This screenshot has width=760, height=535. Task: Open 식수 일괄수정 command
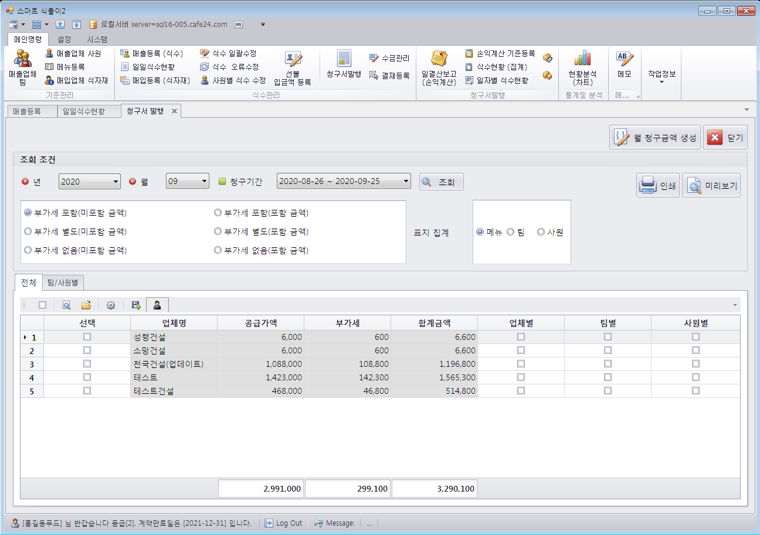[x=228, y=53]
